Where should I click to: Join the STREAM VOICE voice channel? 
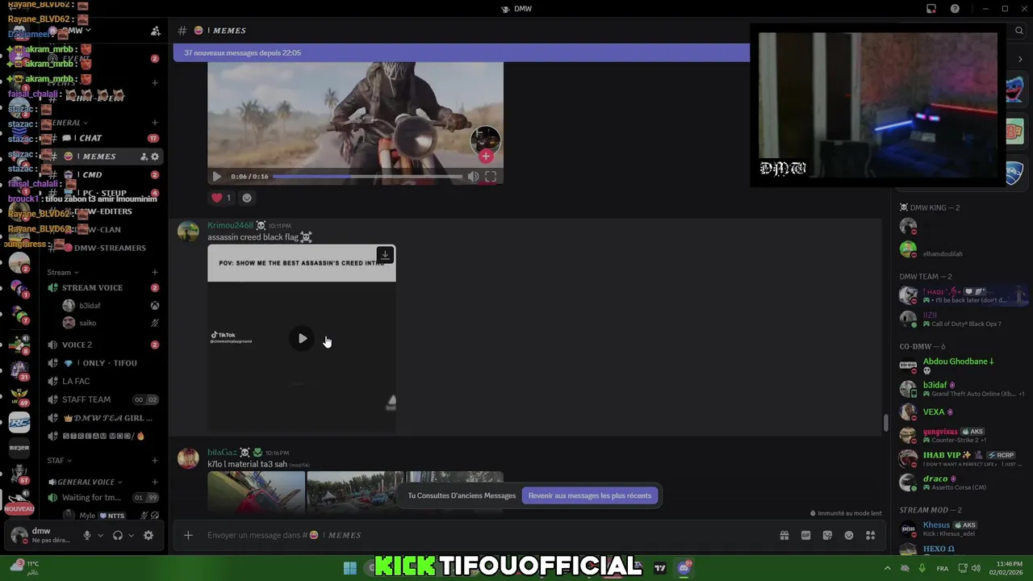click(x=103, y=288)
